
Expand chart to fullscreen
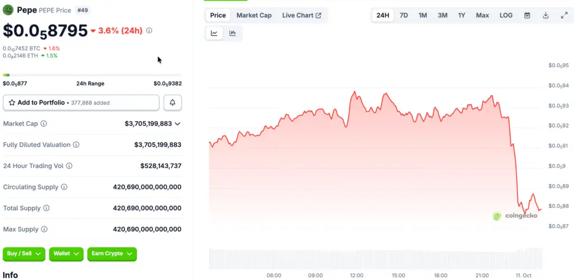coord(564,15)
